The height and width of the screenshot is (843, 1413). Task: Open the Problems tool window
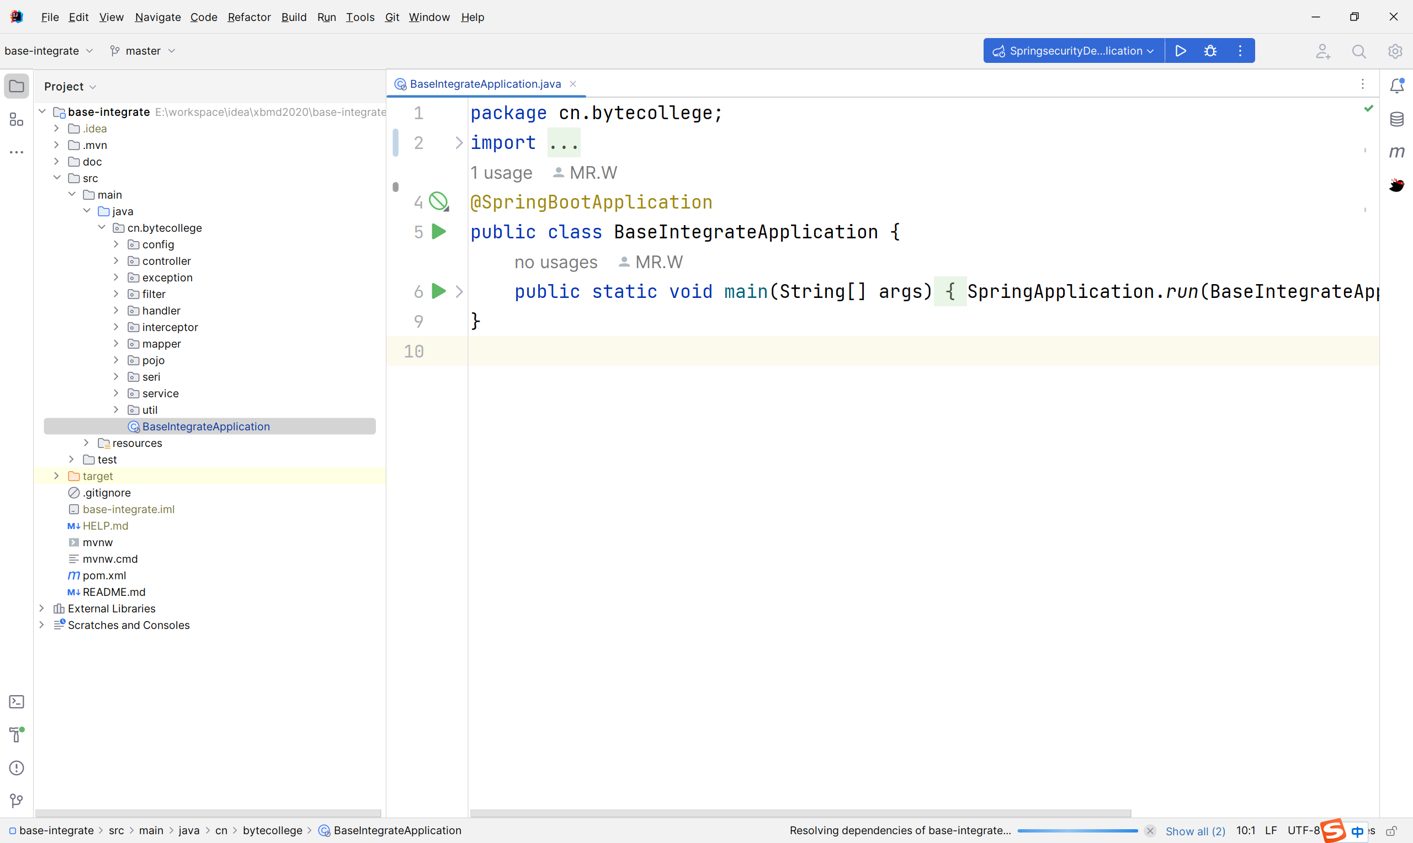[x=17, y=768]
